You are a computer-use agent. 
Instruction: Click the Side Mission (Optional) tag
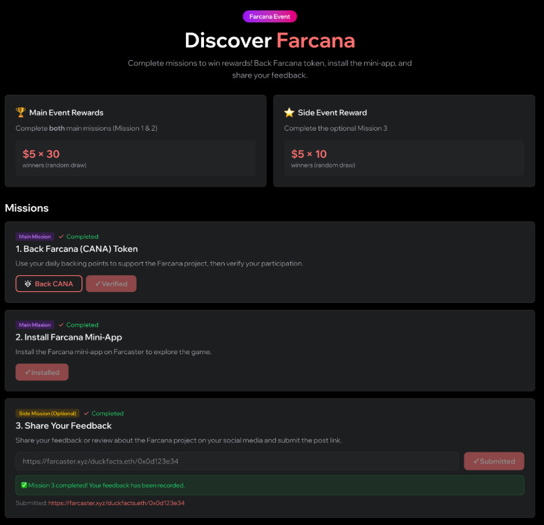48,413
